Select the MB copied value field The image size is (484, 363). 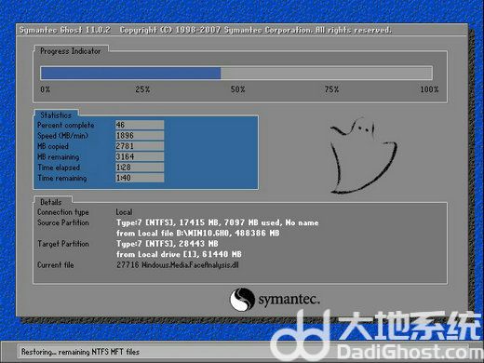tap(140, 146)
